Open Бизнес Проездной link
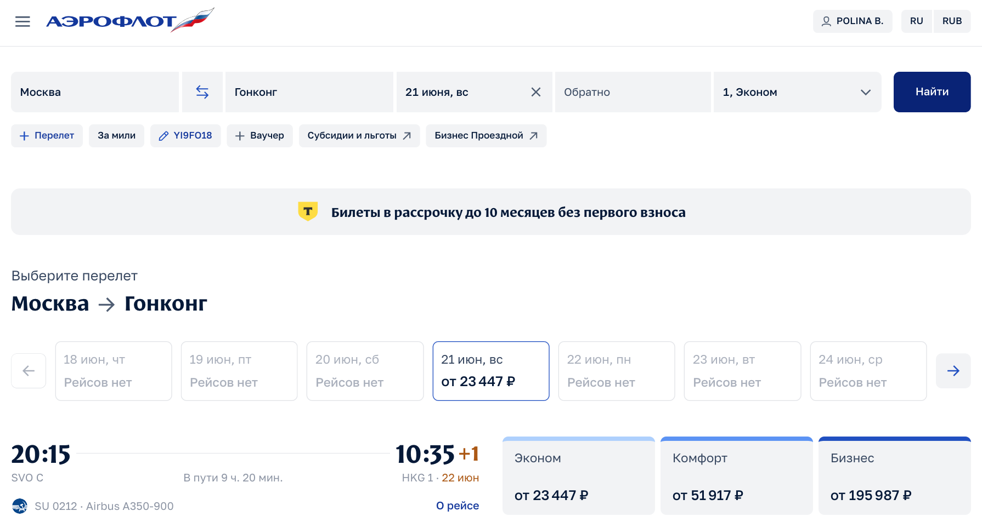The width and height of the screenshot is (982, 528). point(486,136)
